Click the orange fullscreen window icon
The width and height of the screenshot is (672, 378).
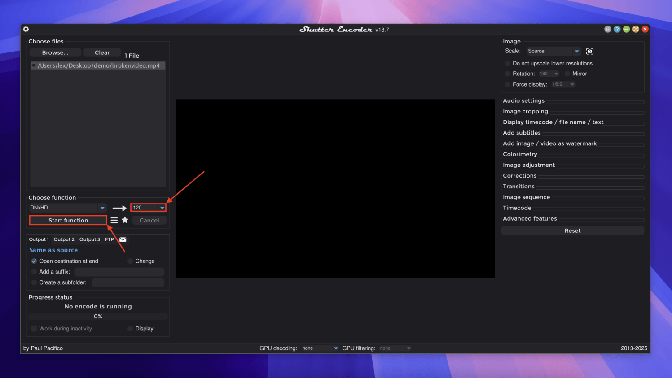tap(636, 29)
